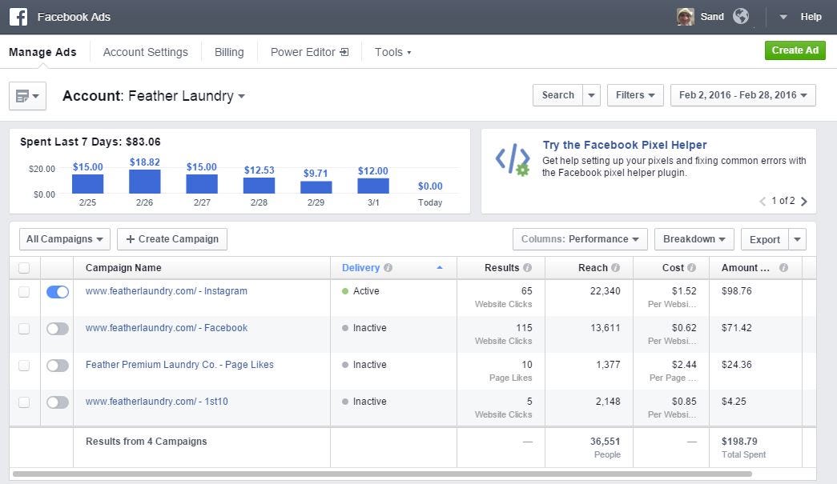Click the Reach column info icon

(x=615, y=268)
